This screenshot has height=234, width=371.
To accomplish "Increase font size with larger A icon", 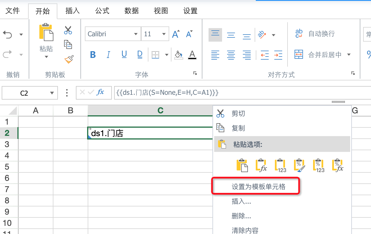I will tap(175, 34).
